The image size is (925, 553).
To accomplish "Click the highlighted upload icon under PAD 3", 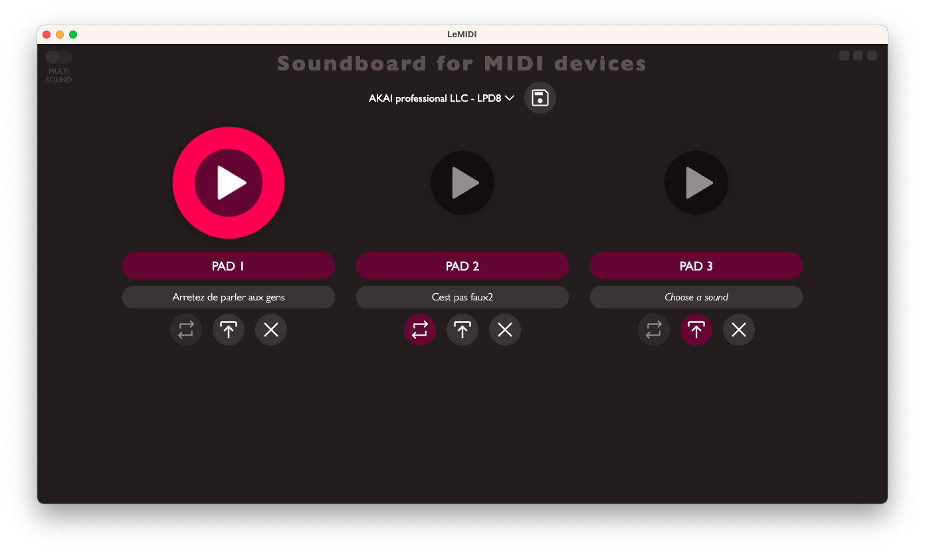I will 696,330.
